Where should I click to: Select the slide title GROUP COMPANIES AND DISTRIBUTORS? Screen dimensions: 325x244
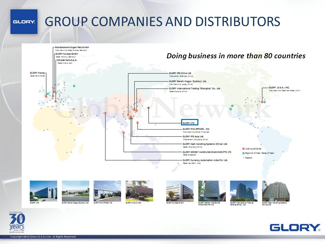tap(162, 22)
